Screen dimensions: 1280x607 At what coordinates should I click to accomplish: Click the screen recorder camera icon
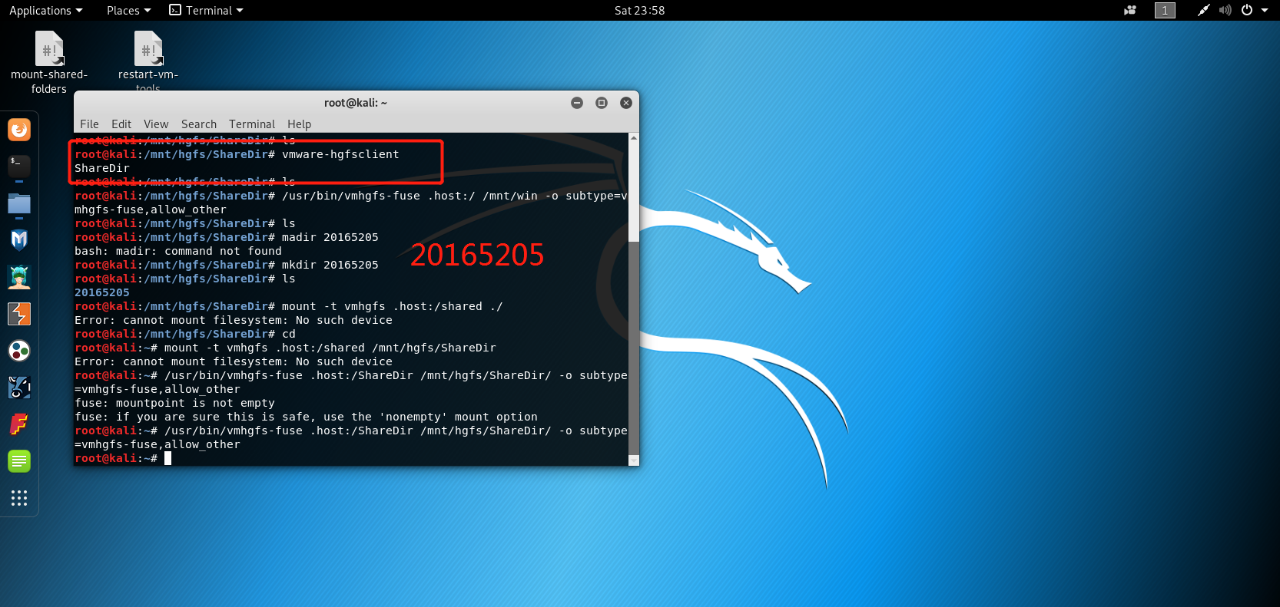(1130, 10)
